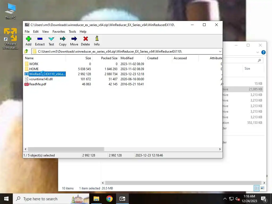Open the File menu
This screenshot has height=204, width=272.
coord(27,32)
